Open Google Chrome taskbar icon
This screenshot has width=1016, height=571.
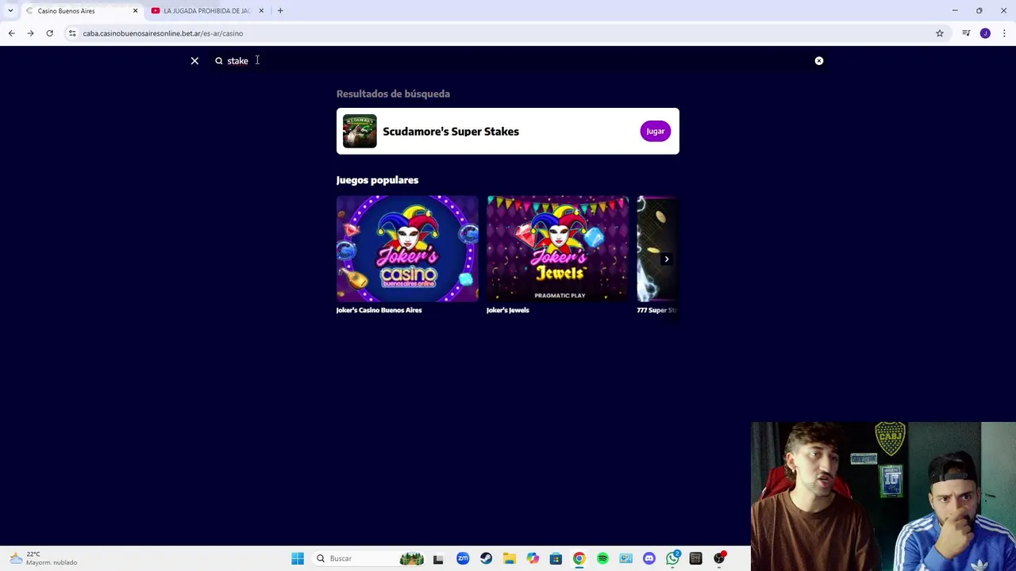tap(579, 559)
